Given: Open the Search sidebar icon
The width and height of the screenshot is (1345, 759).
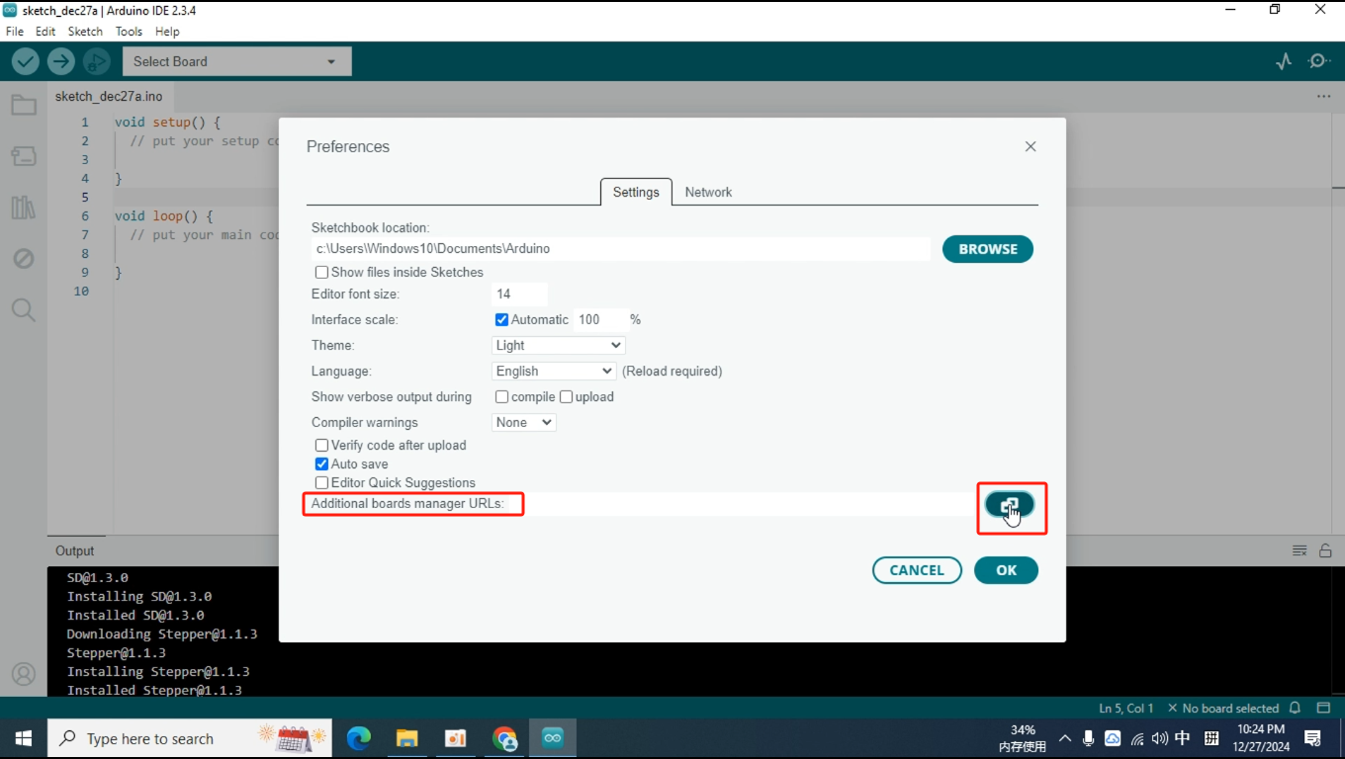Looking at the screenshot, I should tap(24, 310).
